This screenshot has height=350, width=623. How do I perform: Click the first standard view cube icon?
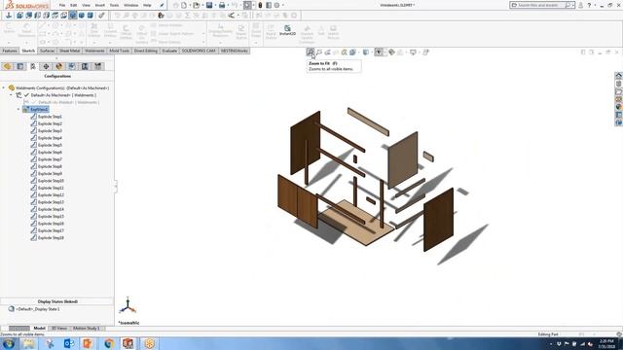coord(19,16)
